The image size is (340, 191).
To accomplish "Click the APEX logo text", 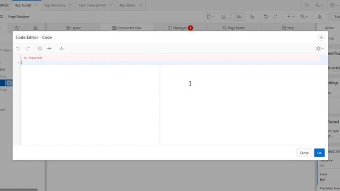I will [x=4, y=5].
